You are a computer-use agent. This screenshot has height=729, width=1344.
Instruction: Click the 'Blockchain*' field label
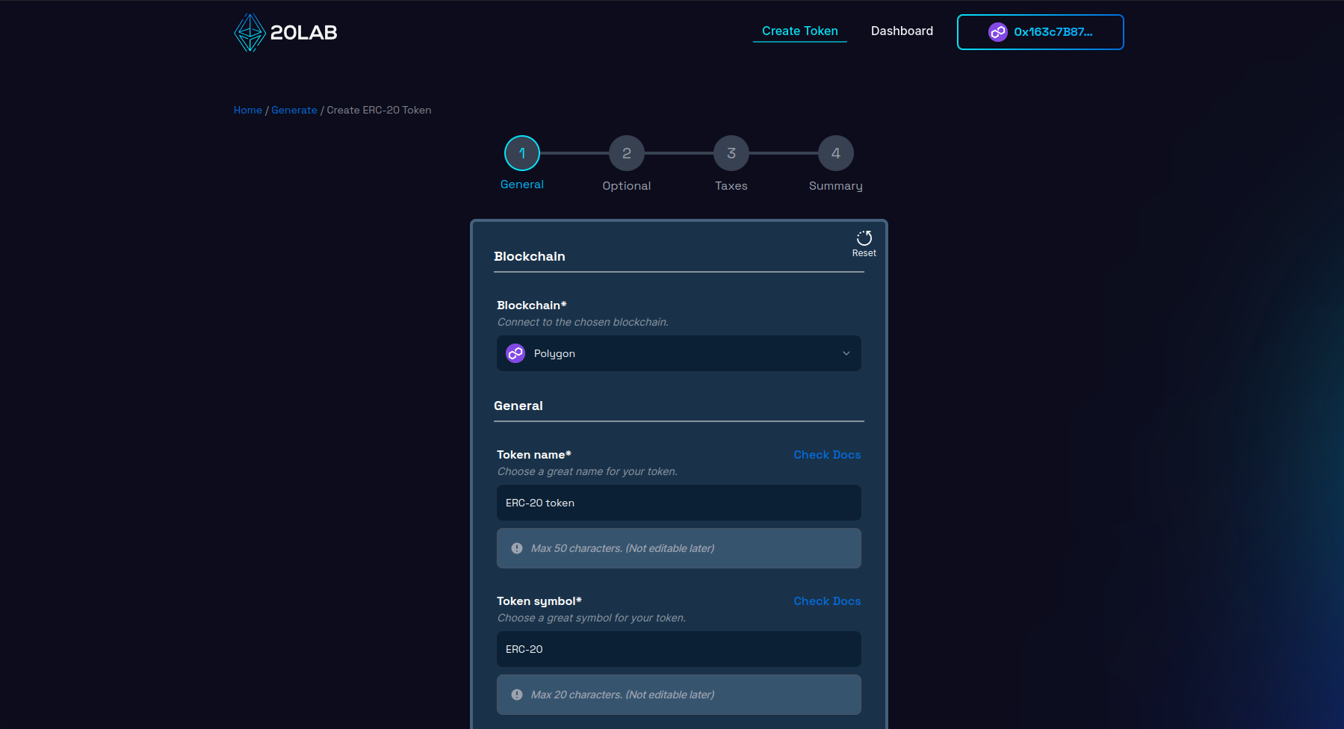click(x=532, y=305)
